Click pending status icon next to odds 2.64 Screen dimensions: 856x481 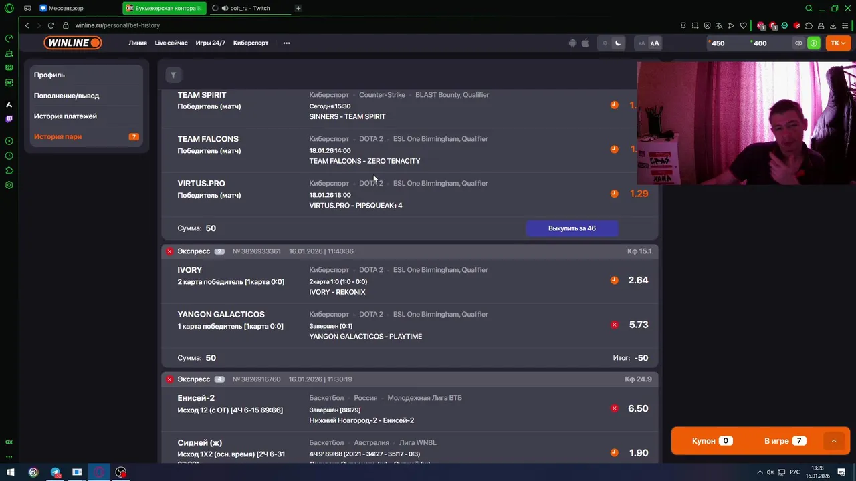coord(614,281)
